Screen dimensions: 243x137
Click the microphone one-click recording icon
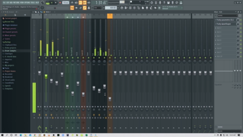tap(160, 3)
